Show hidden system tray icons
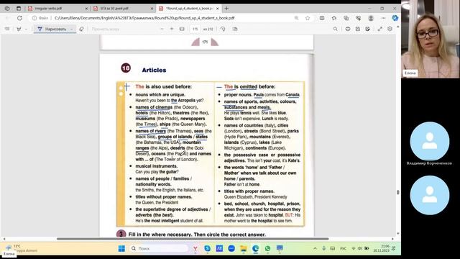Viewport: 460px width, 259px height. coord(315,248)
